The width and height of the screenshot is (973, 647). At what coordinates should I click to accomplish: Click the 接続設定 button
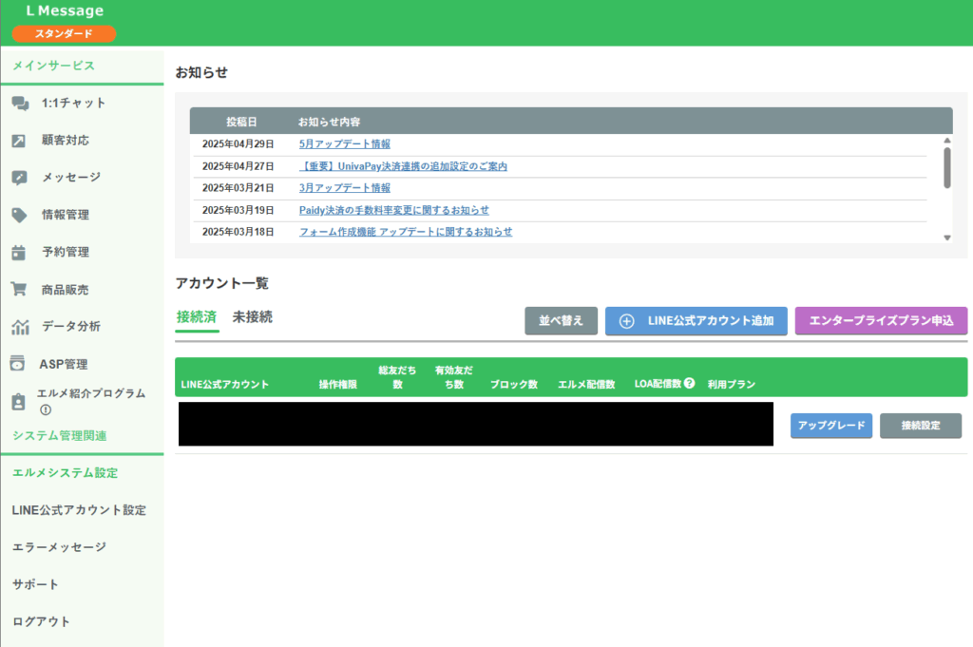click(921, 426)
